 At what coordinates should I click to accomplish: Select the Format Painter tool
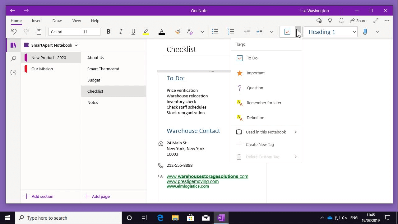tap(177, 31)
